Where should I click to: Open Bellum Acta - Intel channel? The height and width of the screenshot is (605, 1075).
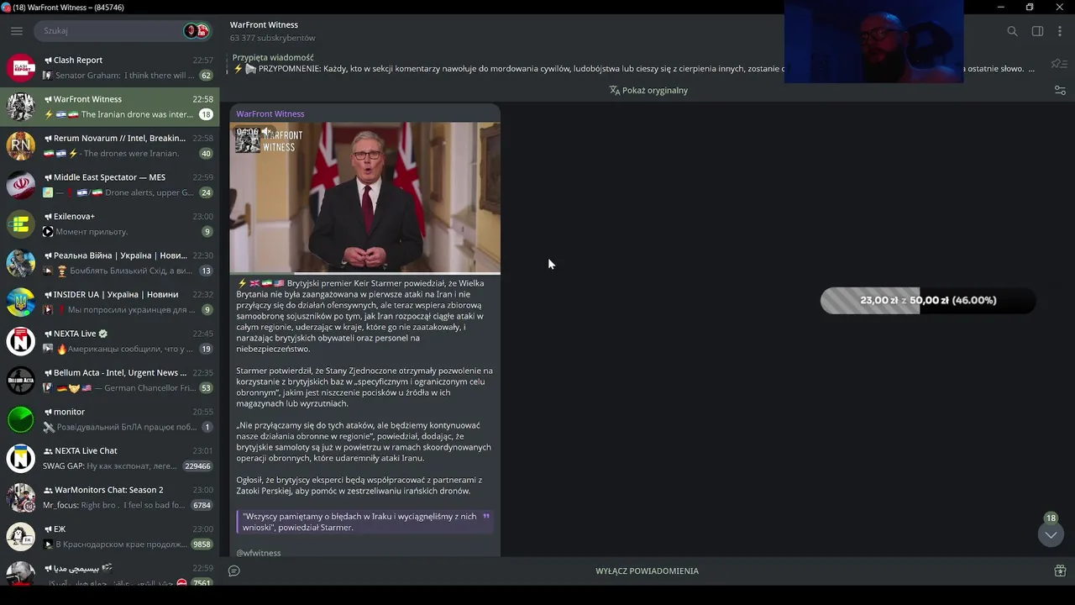(110, 380)
